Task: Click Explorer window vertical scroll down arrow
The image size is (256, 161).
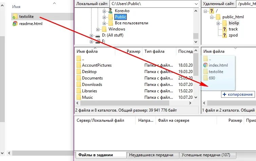Action: tap(2, 153)
